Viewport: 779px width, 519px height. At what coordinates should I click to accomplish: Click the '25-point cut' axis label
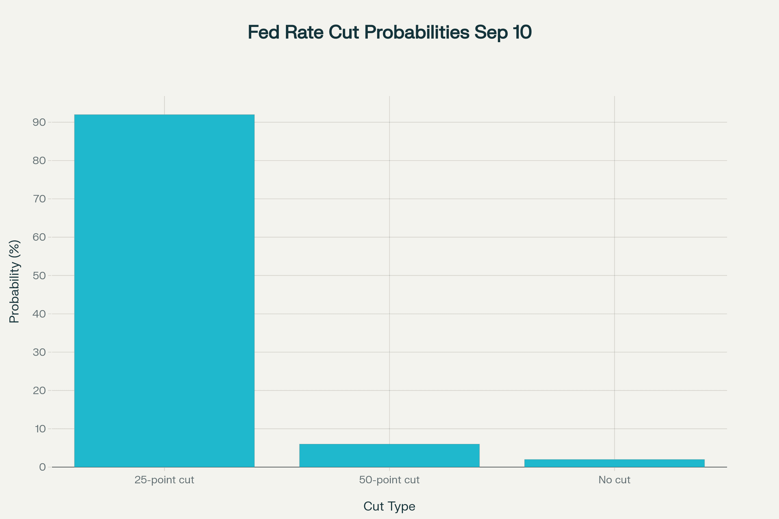click(x=164, y=480)
